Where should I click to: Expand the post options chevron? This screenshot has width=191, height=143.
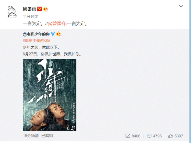coord(181,6)
